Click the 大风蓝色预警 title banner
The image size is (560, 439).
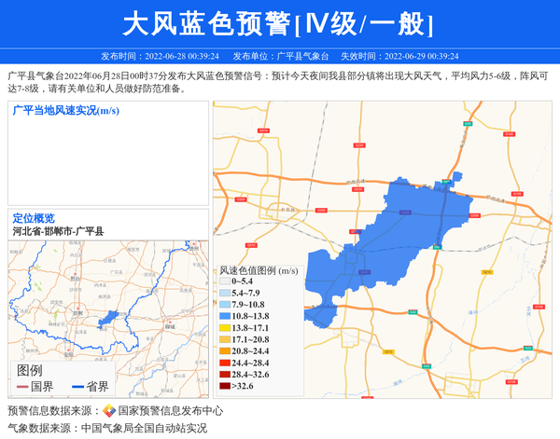(277, 23)
